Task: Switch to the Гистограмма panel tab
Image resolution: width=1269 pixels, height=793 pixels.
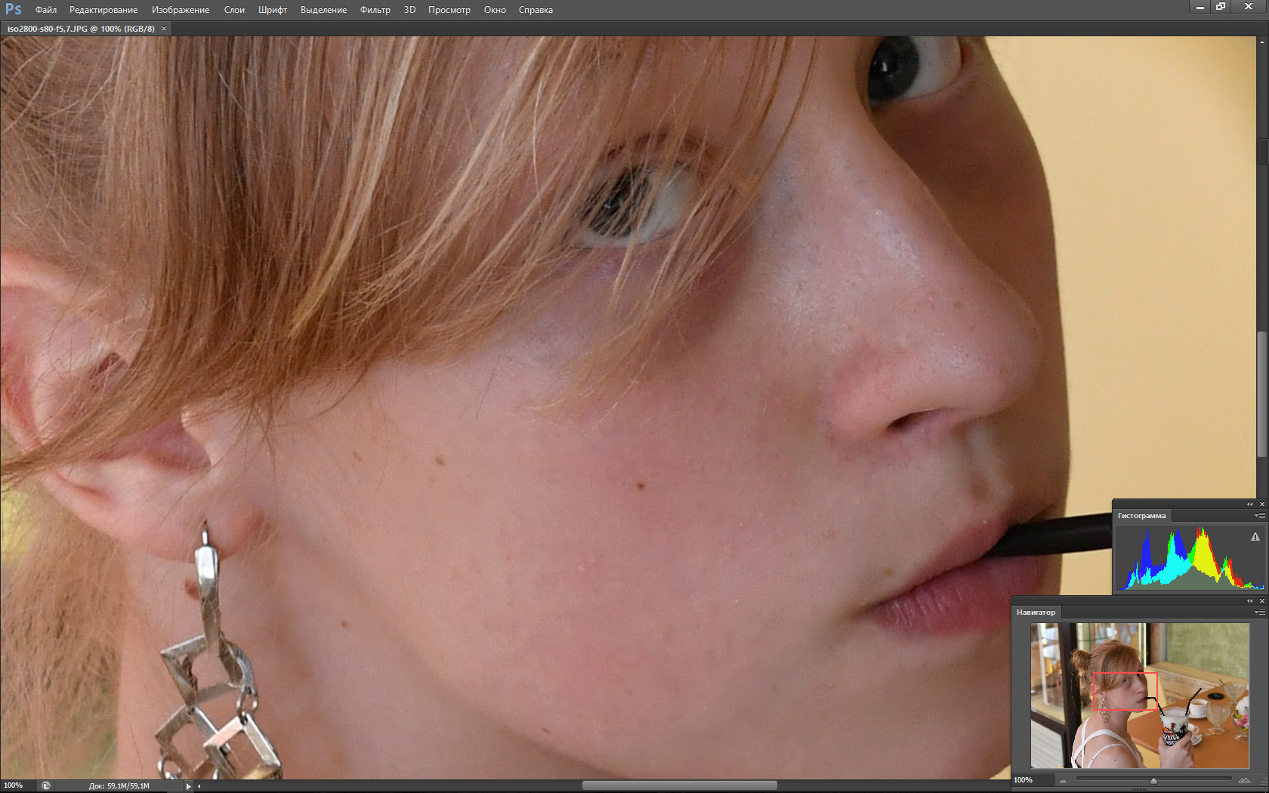Action: coord(1141,516)
